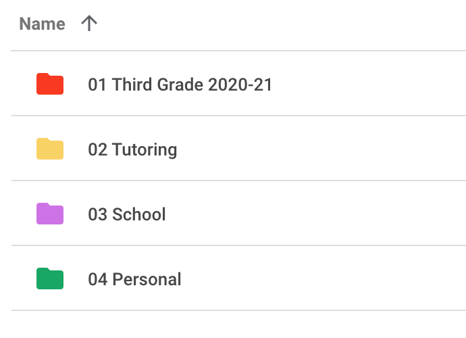Select the purple School folder icon
This screenshot has width=466, height=338.
point(50,214)
